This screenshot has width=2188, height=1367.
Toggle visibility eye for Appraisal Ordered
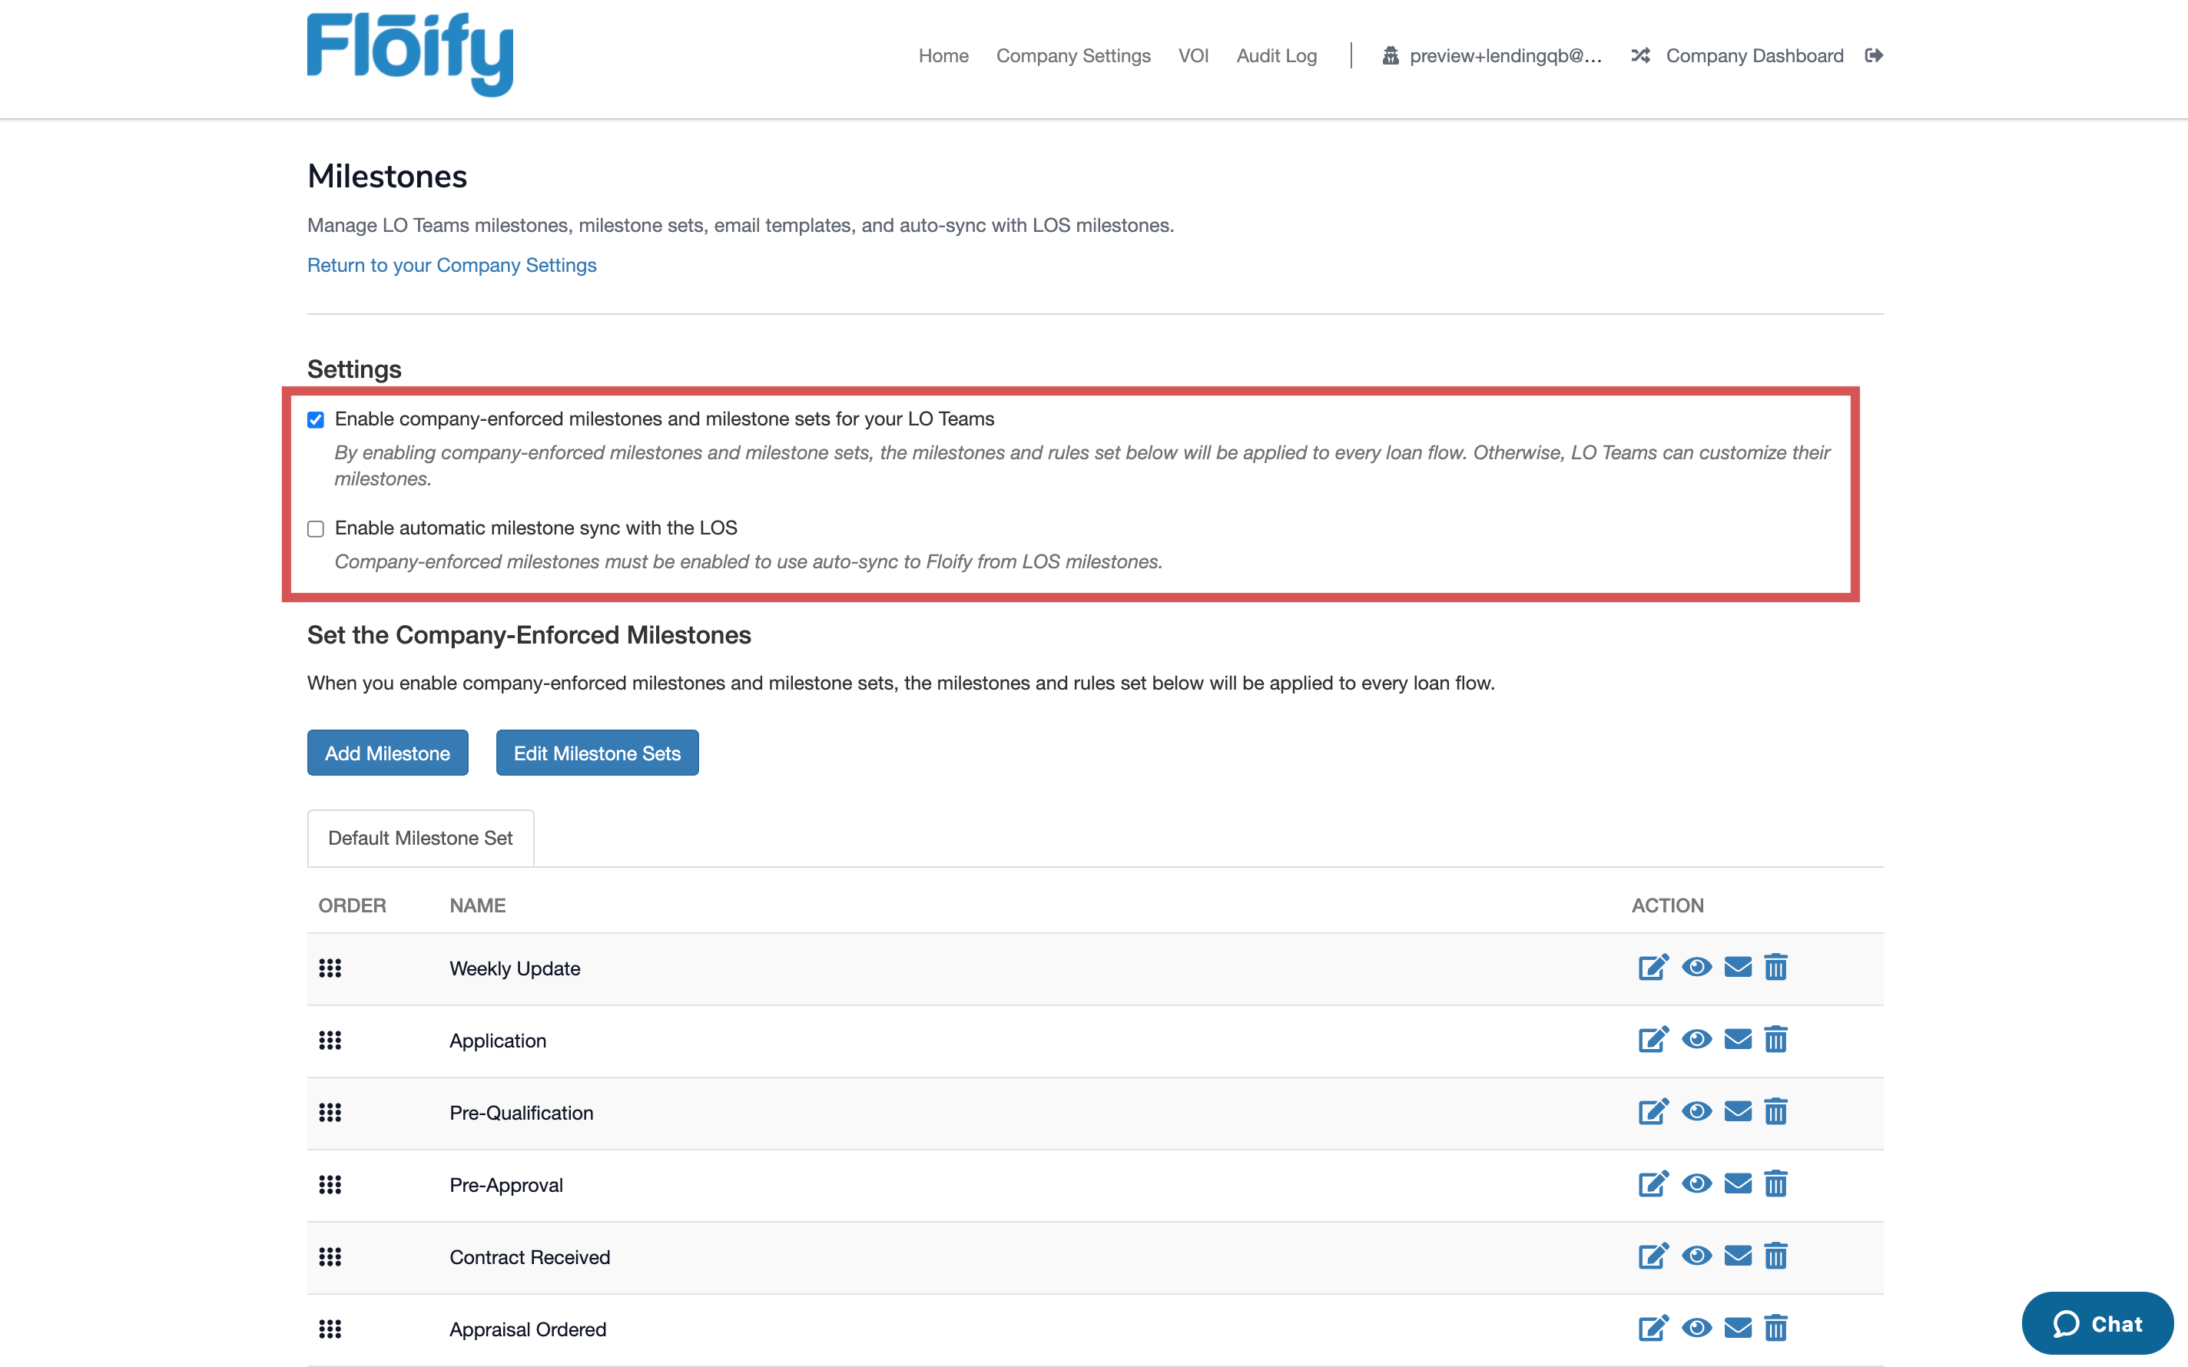point(1696,1328)
